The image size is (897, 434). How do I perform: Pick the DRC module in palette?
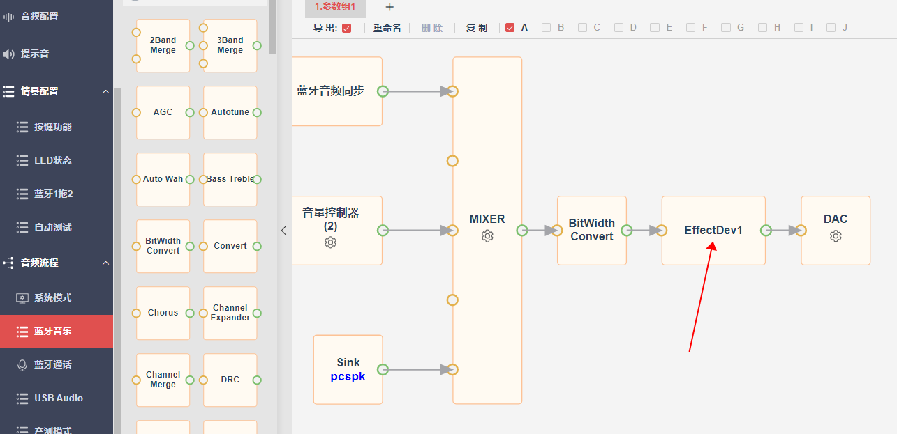(230, 380)
